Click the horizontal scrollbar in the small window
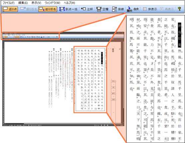The width and height of the screenshot is (185, 143). click(73, 124)
